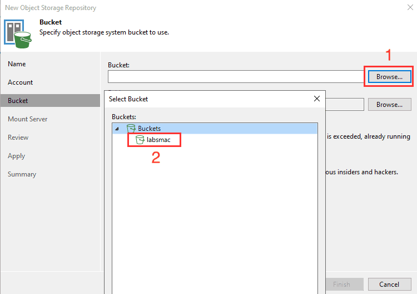Click the Buckets root node icon

pos(131,129)
